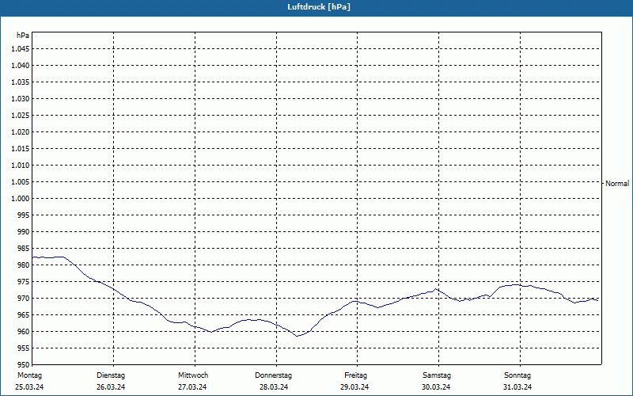Click the 'Dienstag' day label
Screen dimensions: 633x396
(x=111, y=375)
